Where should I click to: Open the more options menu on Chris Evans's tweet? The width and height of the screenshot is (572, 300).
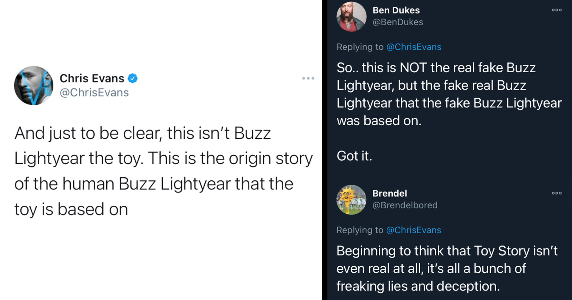click(308, 78)
